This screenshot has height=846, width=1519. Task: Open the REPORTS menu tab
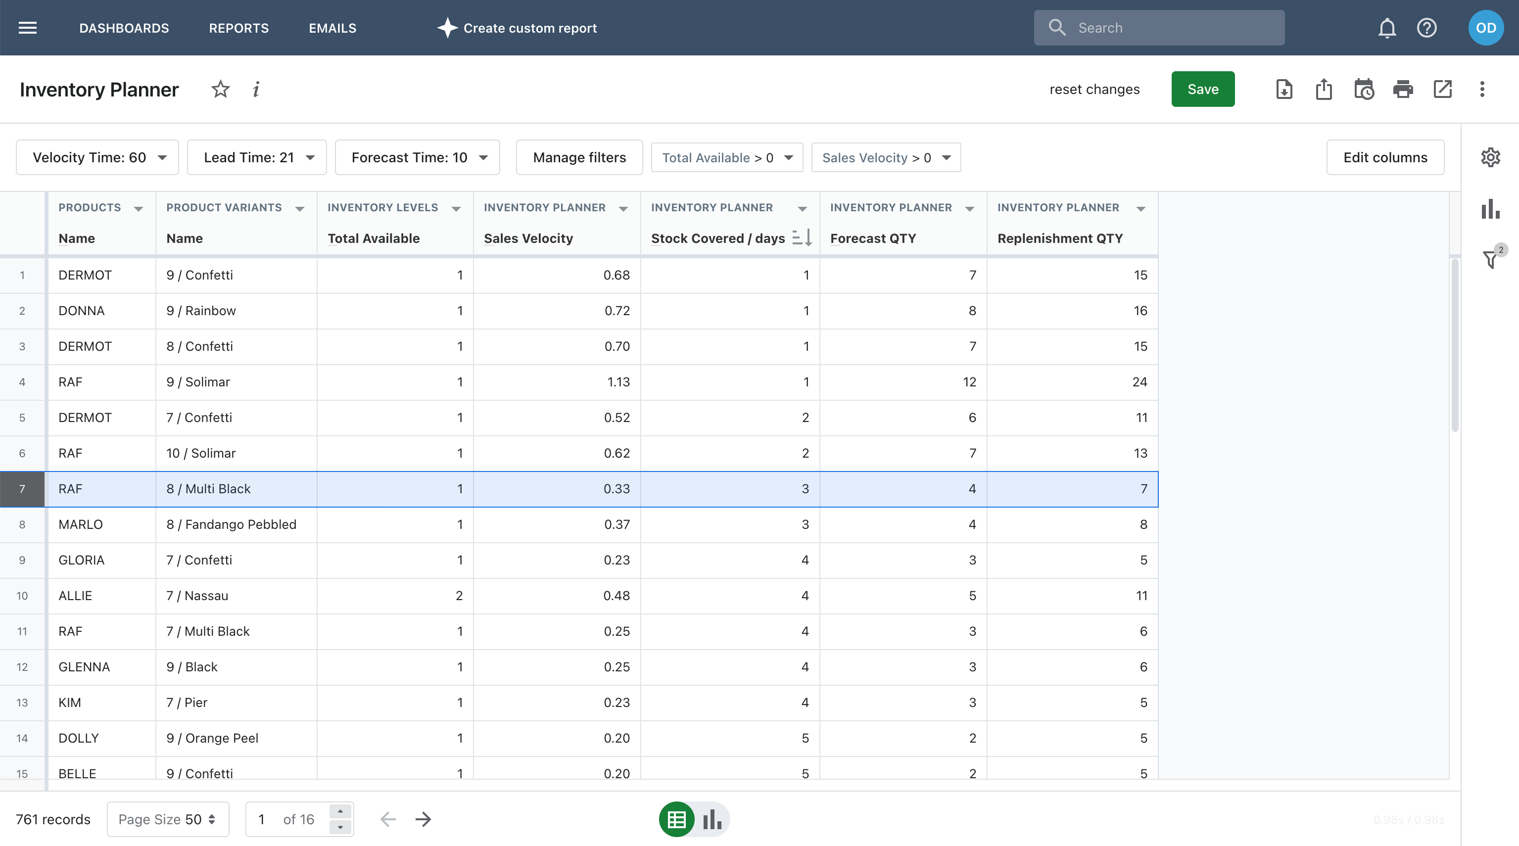(x=238, y=27)
